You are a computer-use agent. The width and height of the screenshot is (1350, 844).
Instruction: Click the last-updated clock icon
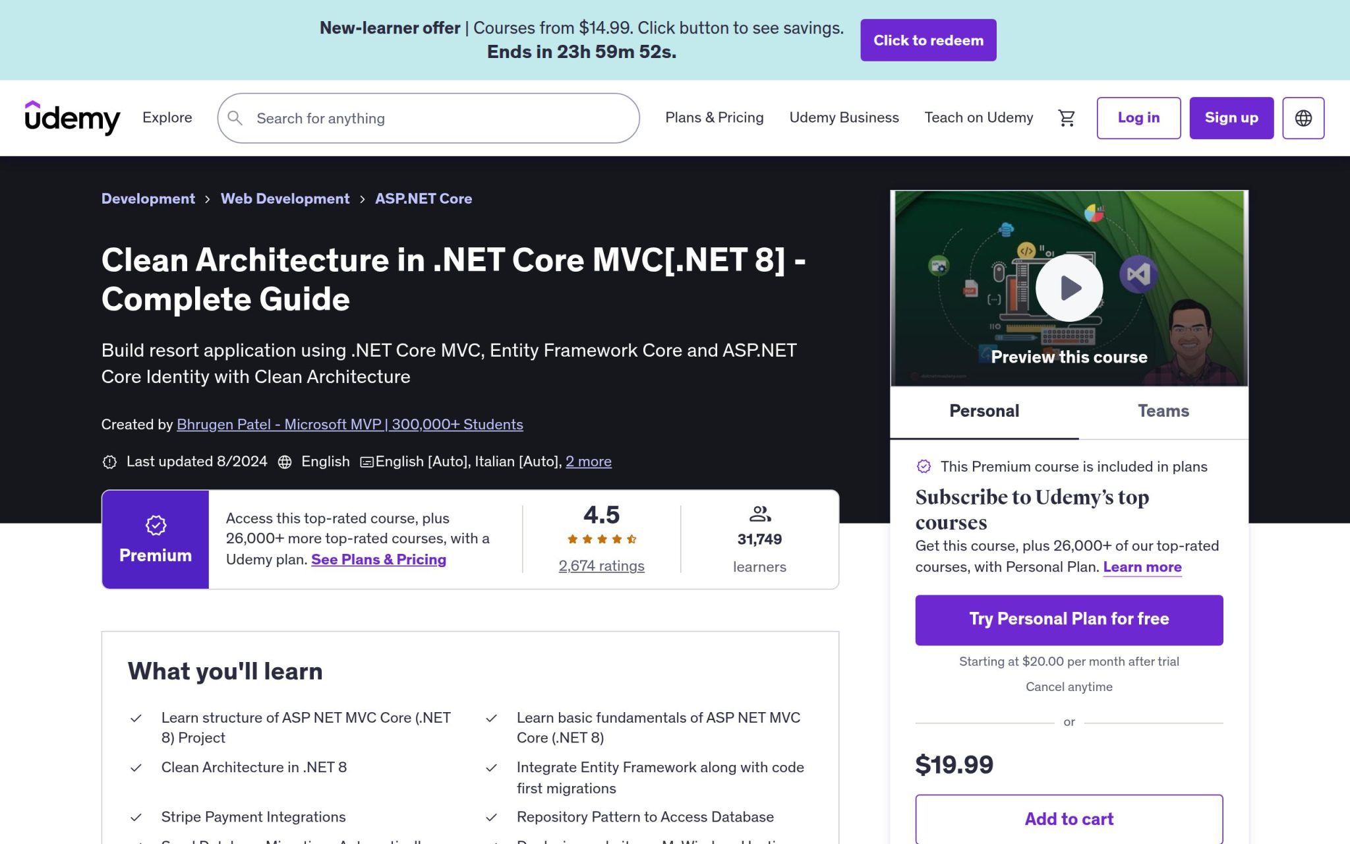pyautogui.click(x=109, y=462)
